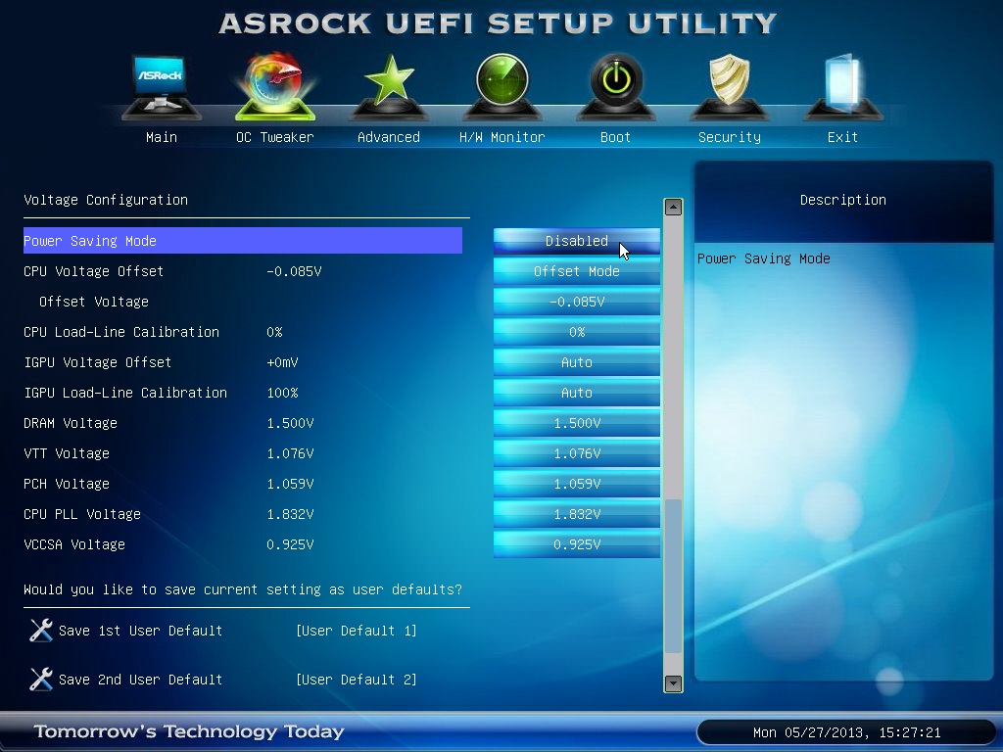
Task: Select the Power Saving Mode row label
Action: point(90,241)
